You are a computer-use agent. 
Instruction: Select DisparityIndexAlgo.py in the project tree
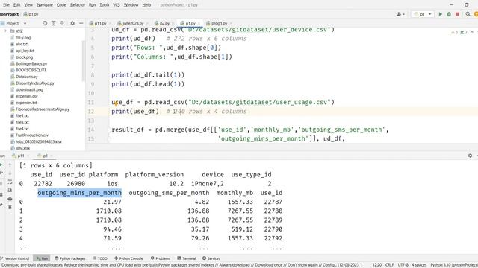click(34, 83)
